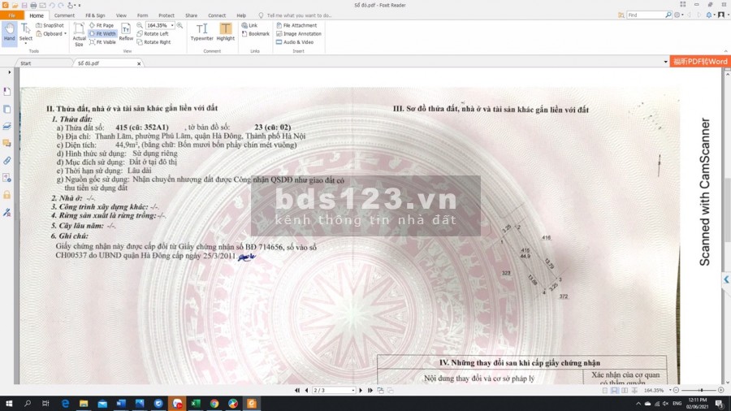Screen dimensions: 731x411
Task: Click orange PDF to Word banner
Action: pyautogui.click(x=700, y=61)
